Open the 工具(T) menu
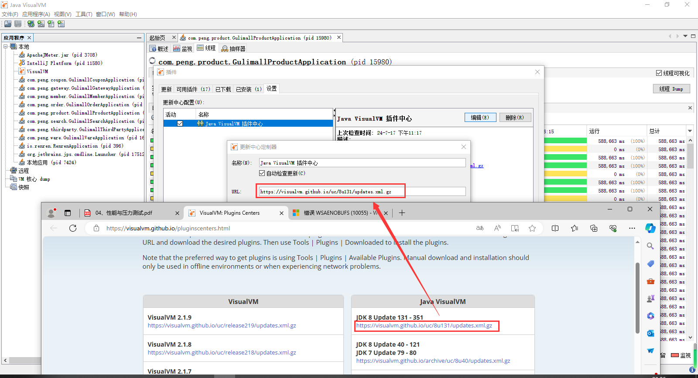The width and height of the screenshot is (698, 378). [x=84, y=14]
